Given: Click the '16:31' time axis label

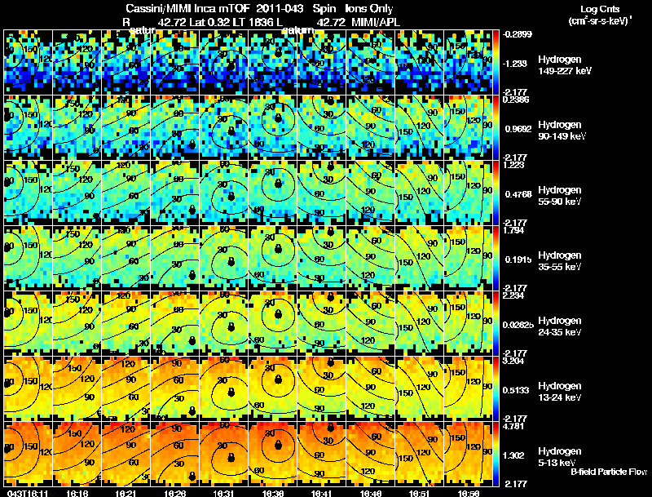Looking at the screenshot, I should [x=224, y=493].
